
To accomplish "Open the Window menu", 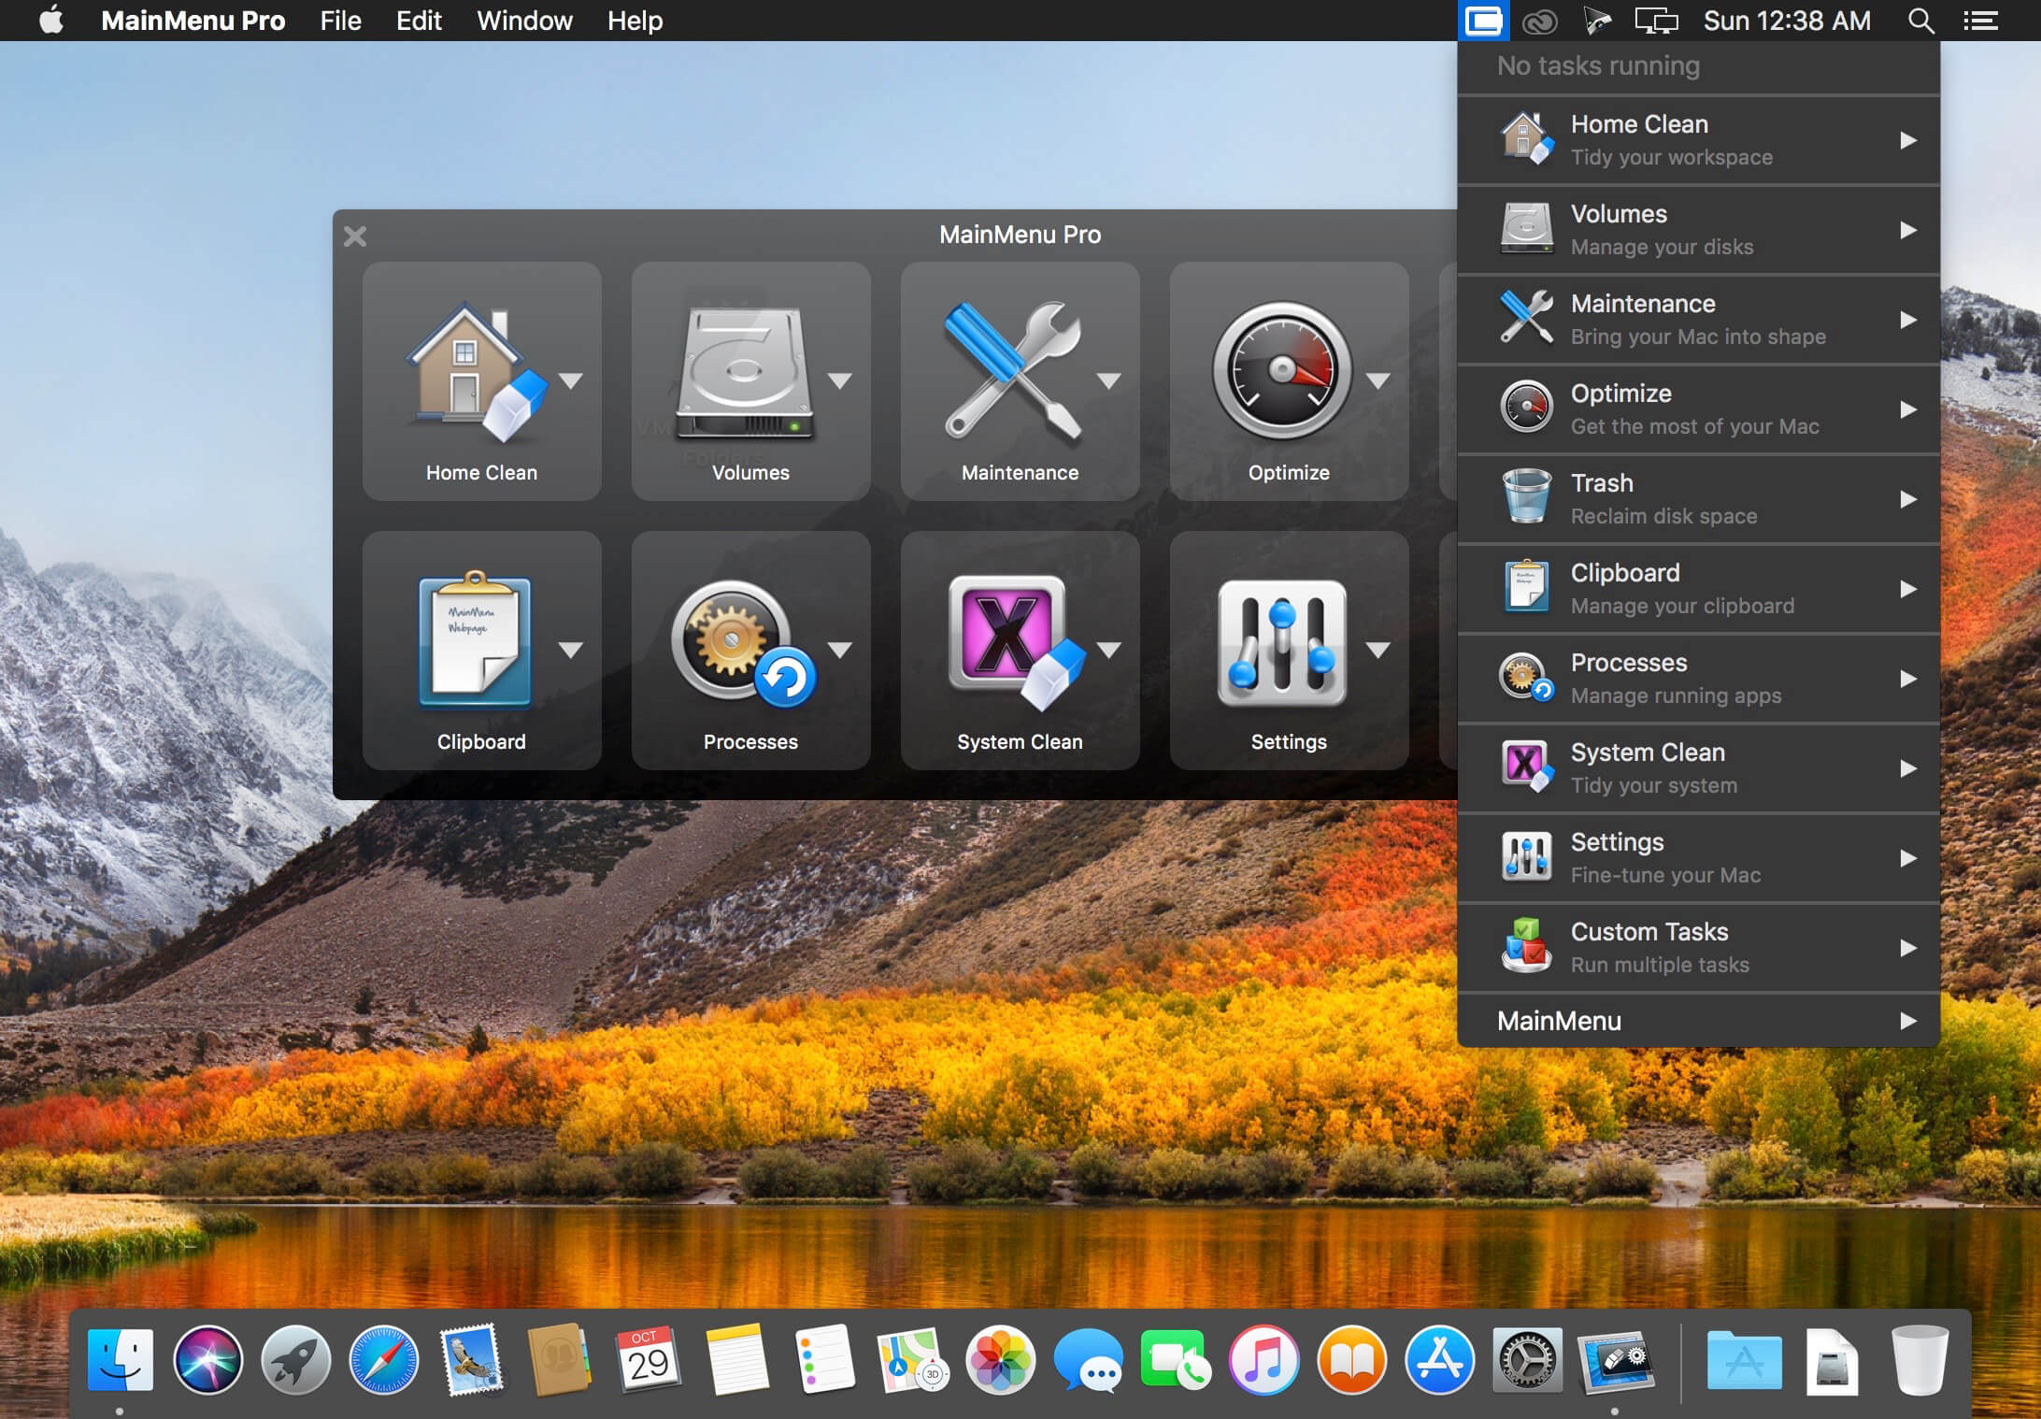I will click(524, 21).
